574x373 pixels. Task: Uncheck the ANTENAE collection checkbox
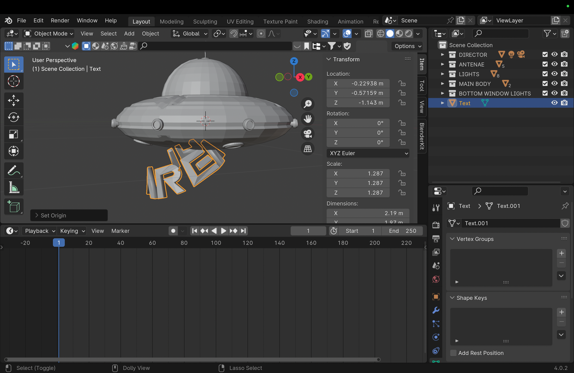544,64
